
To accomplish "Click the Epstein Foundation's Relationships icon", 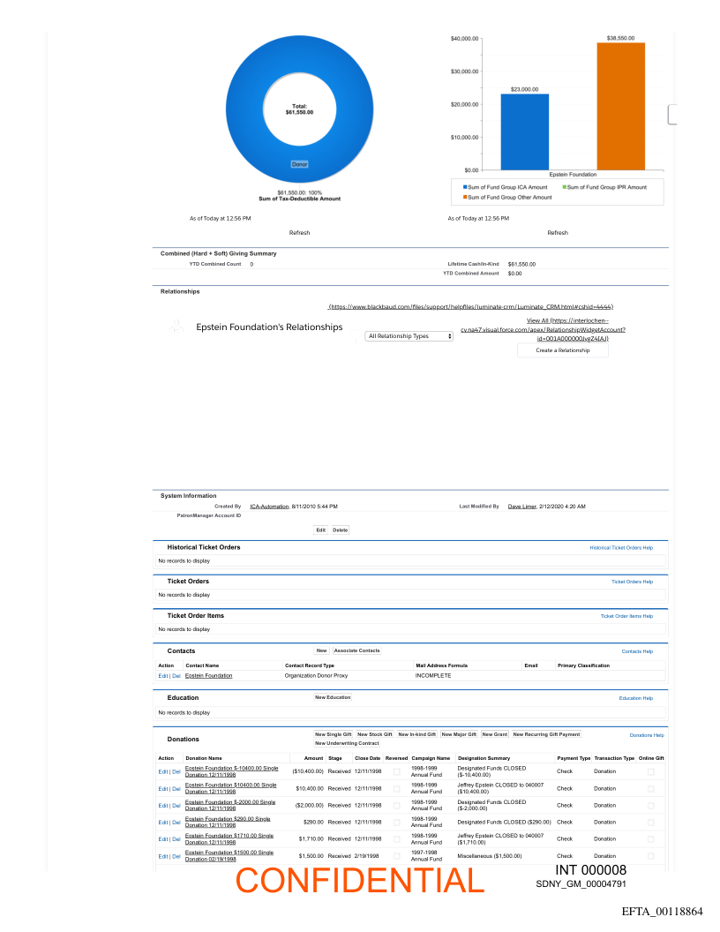I will tap(177, 327).
